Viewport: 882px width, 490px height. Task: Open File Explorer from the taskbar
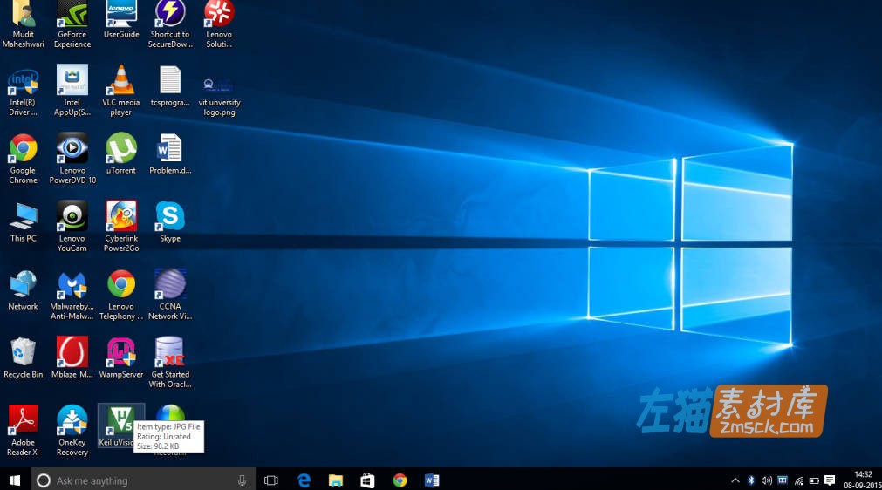click(x=336, y=480)
